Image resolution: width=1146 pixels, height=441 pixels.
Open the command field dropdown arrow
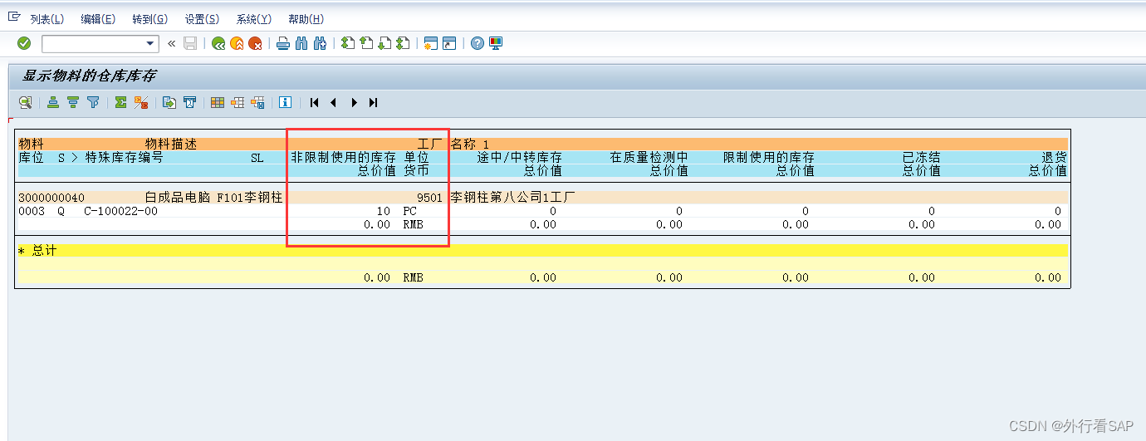pyautogui.click(x=150, y=43)
